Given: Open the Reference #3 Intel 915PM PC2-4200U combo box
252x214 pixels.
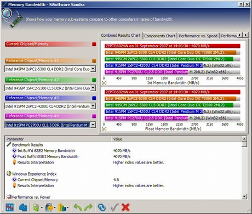Looking at the screenshot, I should click(50, 106).
